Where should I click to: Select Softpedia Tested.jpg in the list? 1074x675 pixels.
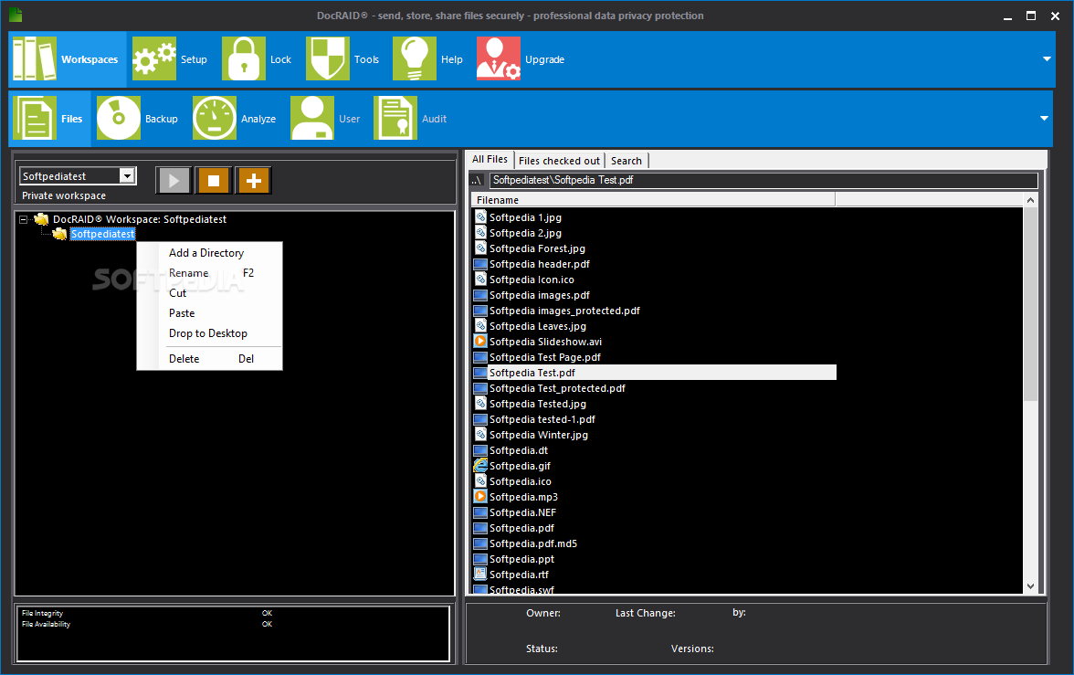(538, 404)
